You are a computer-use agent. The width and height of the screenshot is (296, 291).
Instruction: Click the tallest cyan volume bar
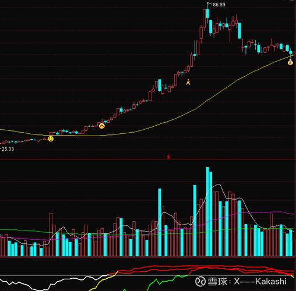207,211
